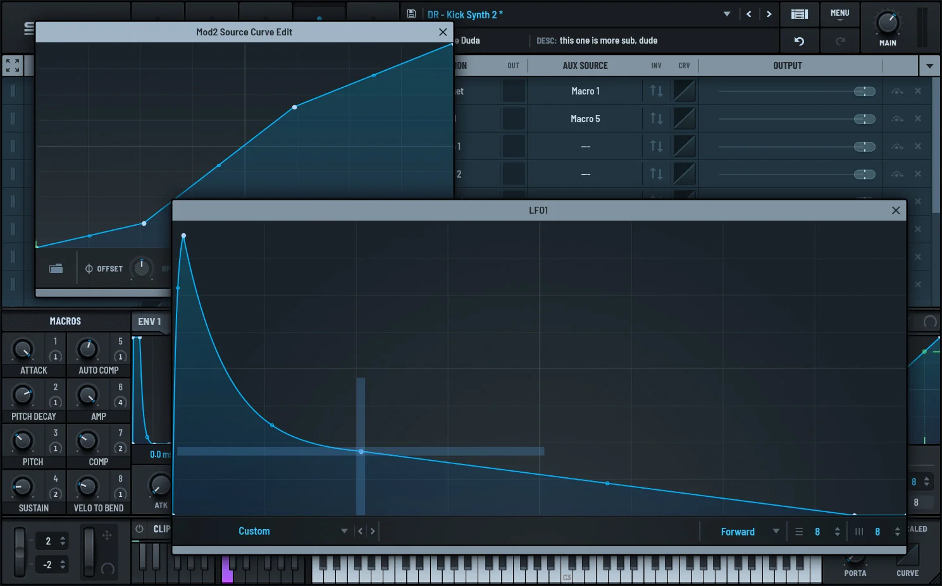Click bypass icon on Macro 1 row

tap(897, 92)
